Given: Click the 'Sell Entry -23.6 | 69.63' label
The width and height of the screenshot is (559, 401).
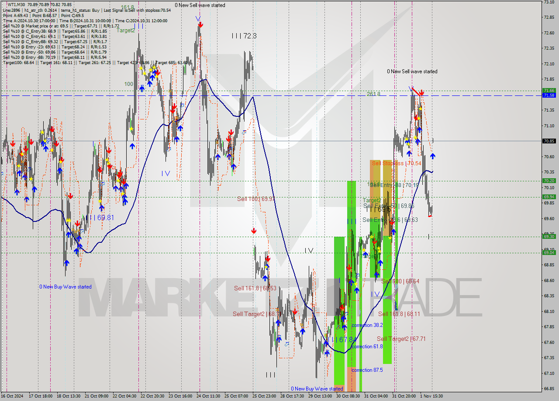Looking at the screenshot, I should [390, 220].
